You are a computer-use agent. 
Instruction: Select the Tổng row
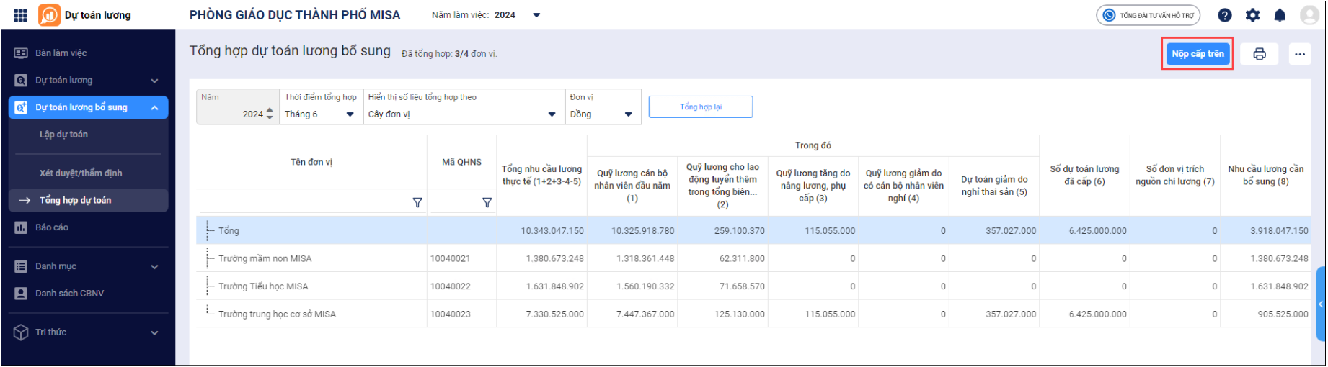[753, 231]
